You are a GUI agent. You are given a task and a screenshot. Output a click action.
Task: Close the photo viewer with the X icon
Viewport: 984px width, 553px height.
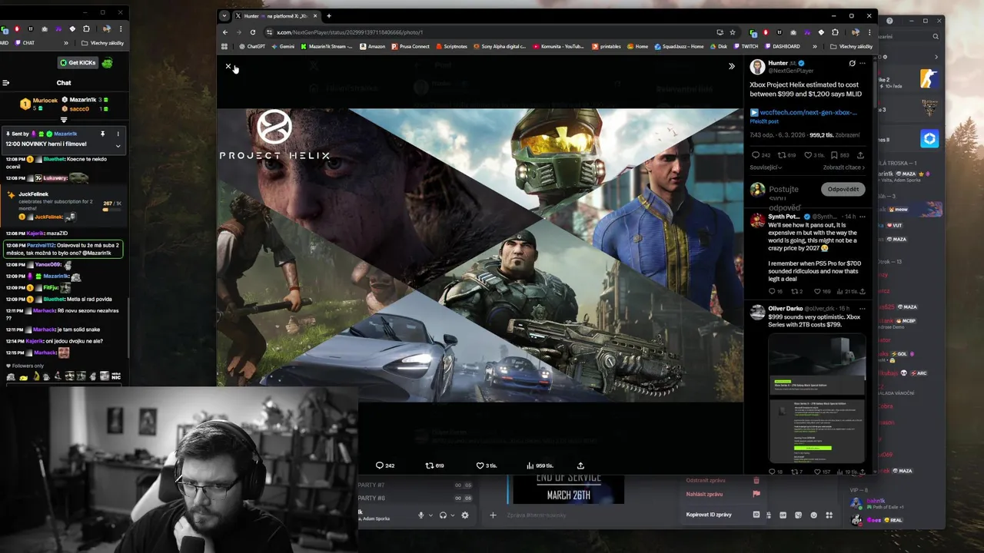[228, 67]
